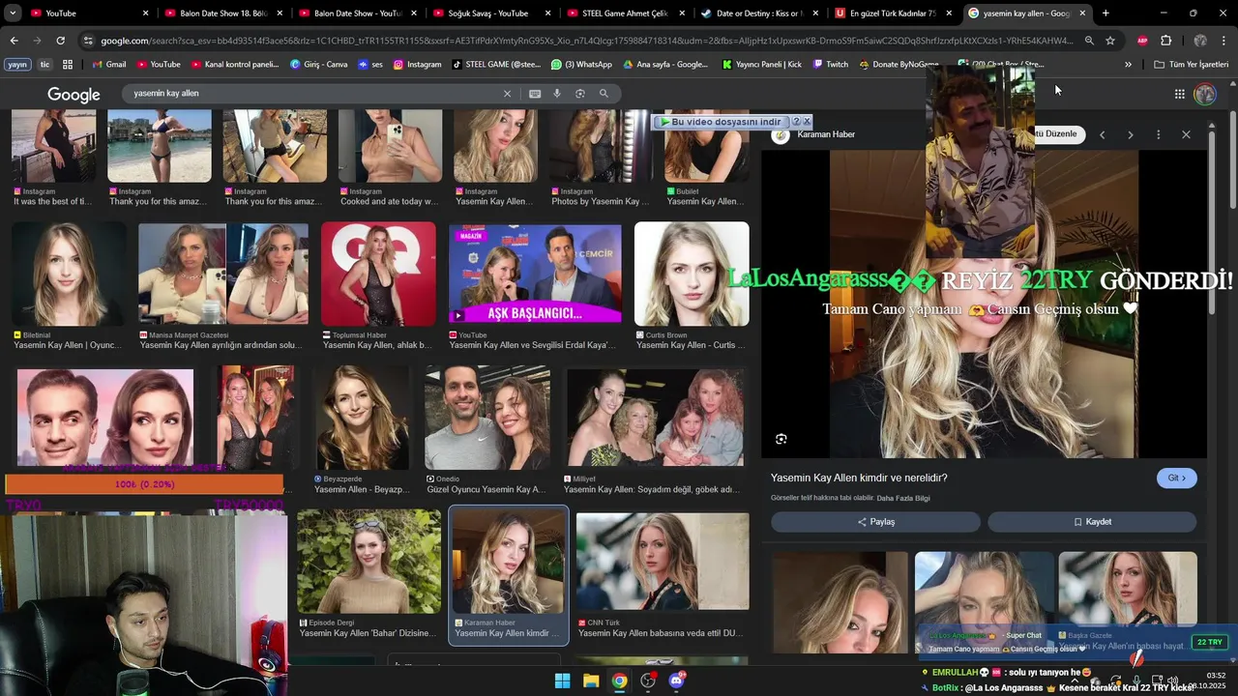Screen dimensions: 1238x696
Task: Open a new browser tab
Action: tap(1105, 13)
